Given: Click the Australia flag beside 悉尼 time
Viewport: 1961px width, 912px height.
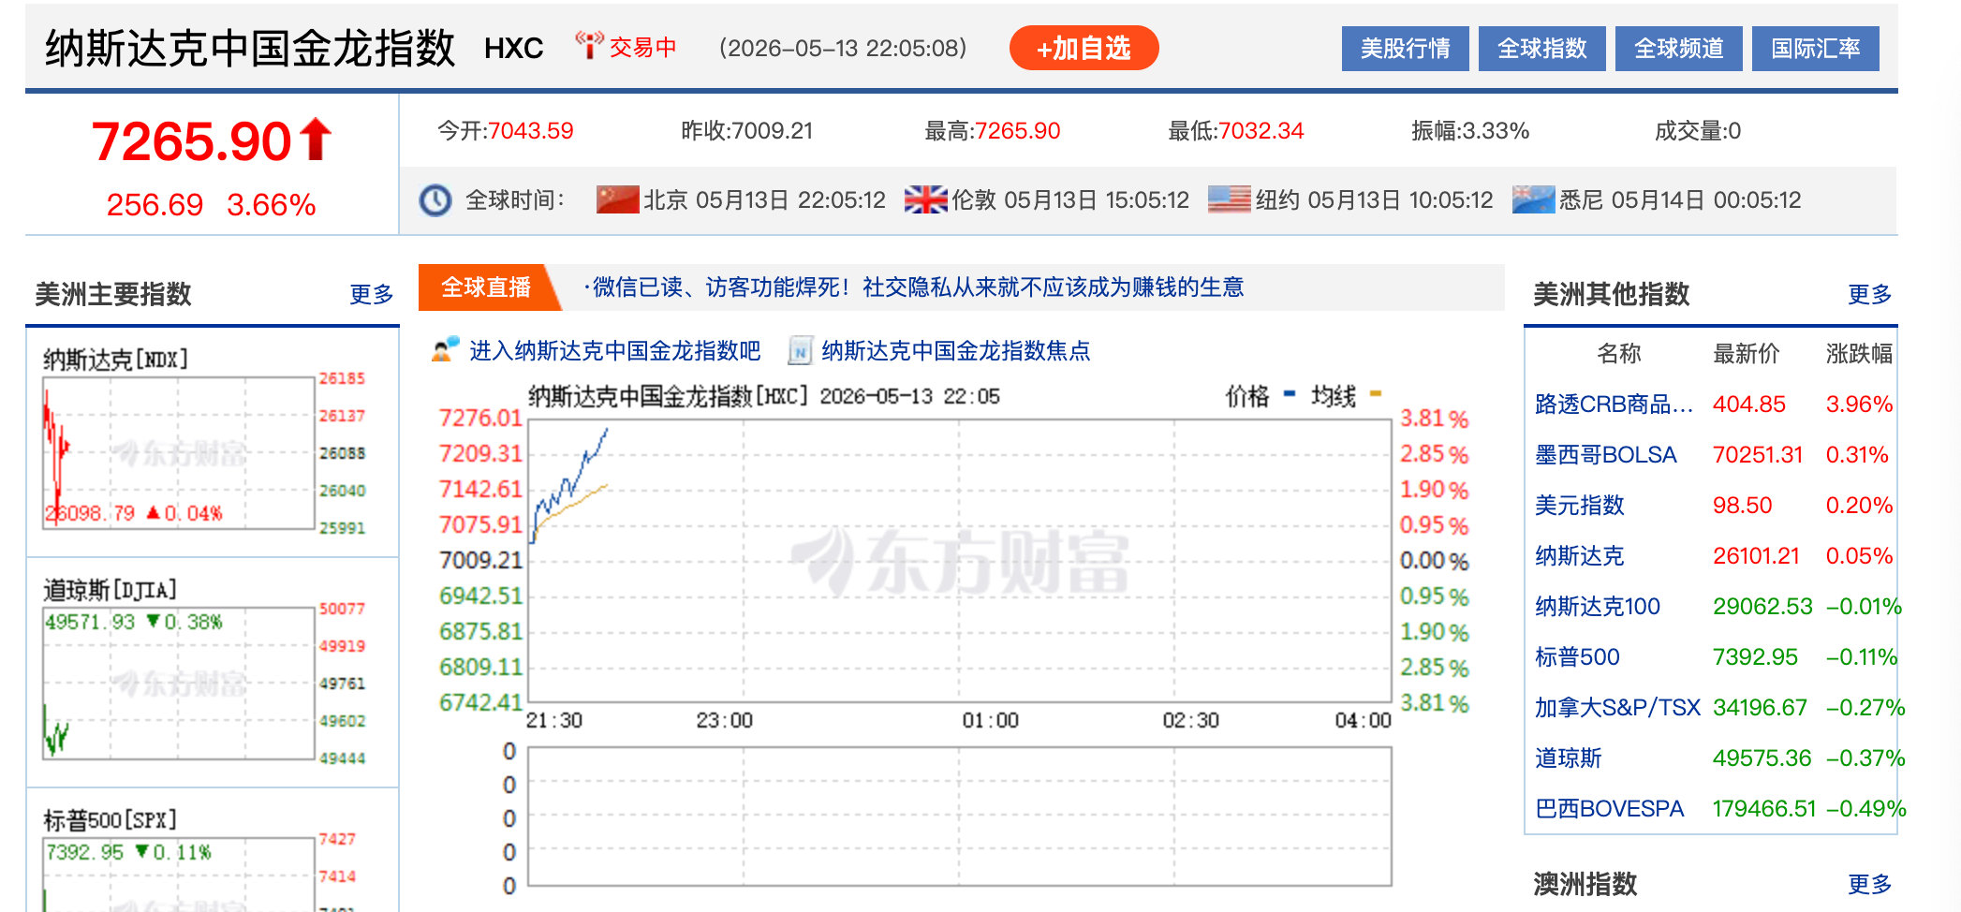Looking at the screenshot, I should click(x=1533, y=199).
